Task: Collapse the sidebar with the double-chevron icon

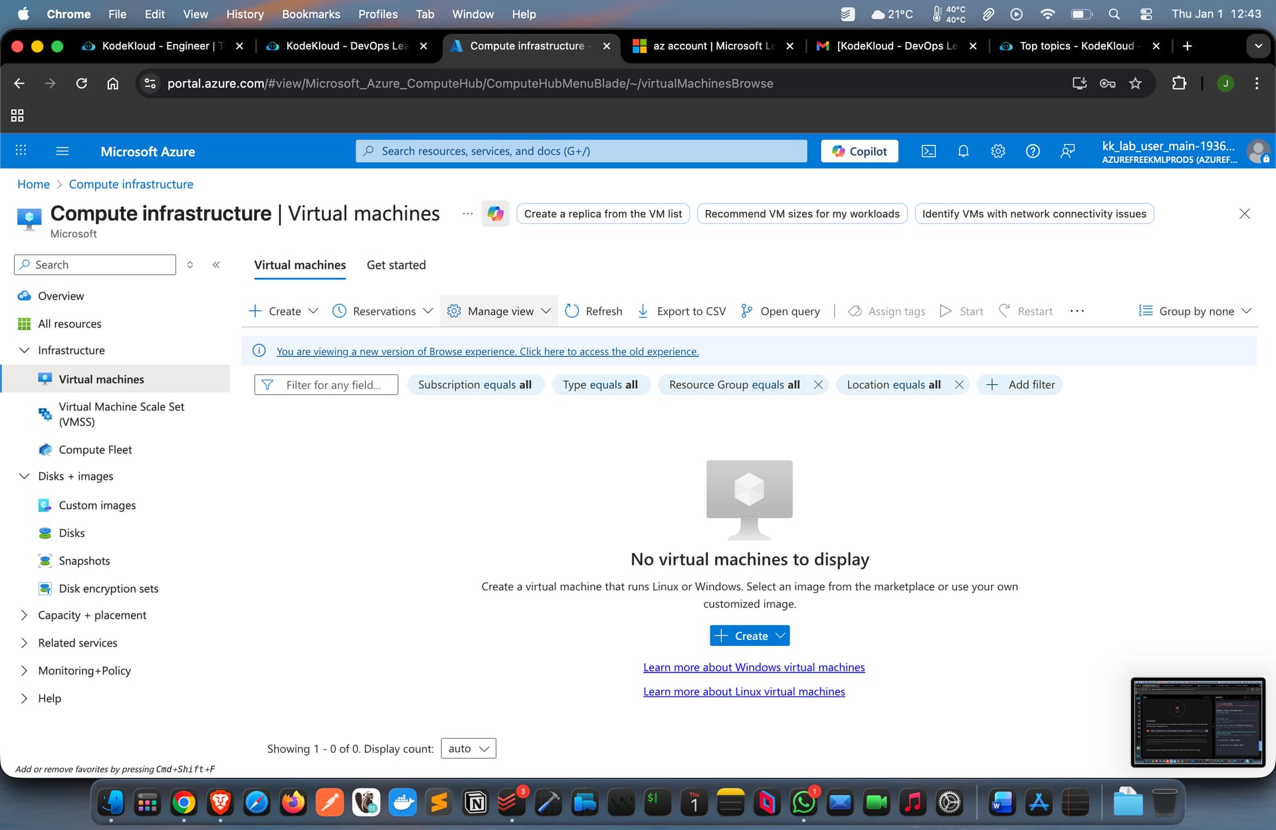Action: (216, 264)
